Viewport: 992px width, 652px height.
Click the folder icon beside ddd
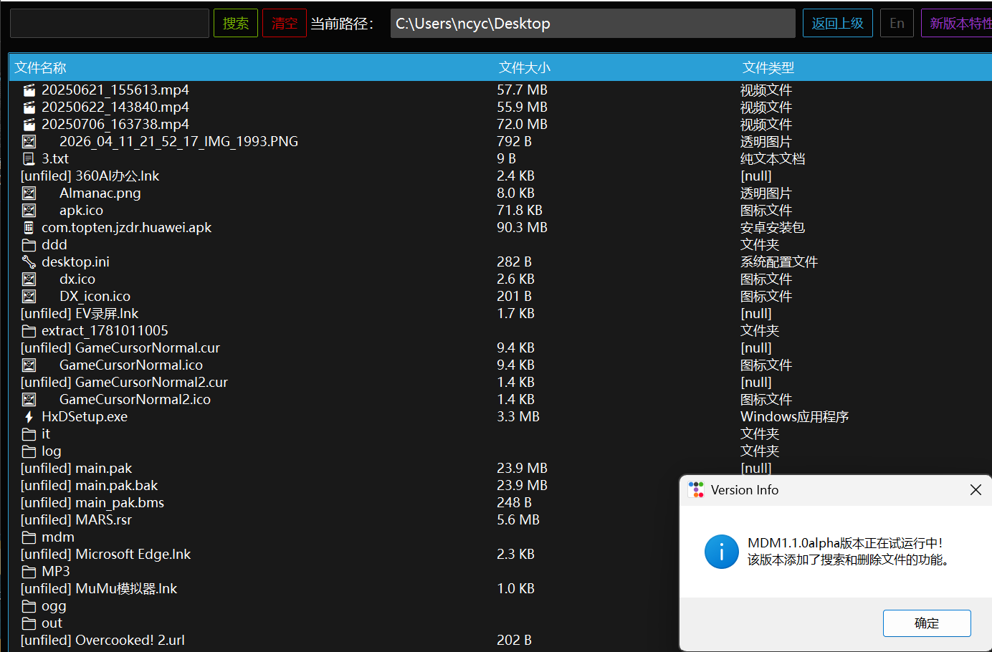pos(29,245)
